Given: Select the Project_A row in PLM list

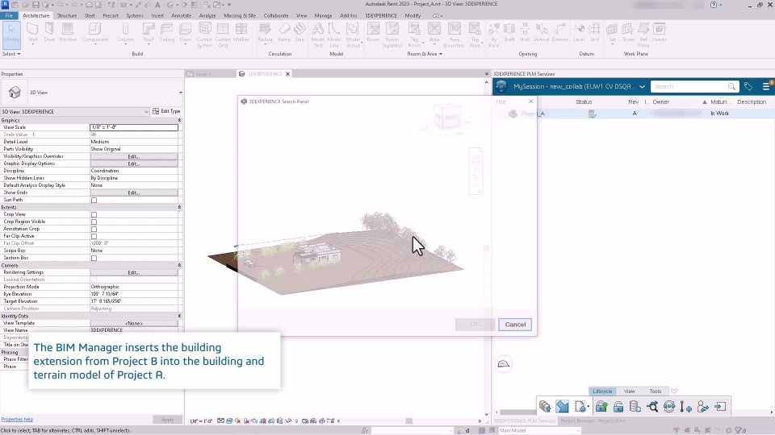Looking at the screenshot, I should (x=635, y=114).
